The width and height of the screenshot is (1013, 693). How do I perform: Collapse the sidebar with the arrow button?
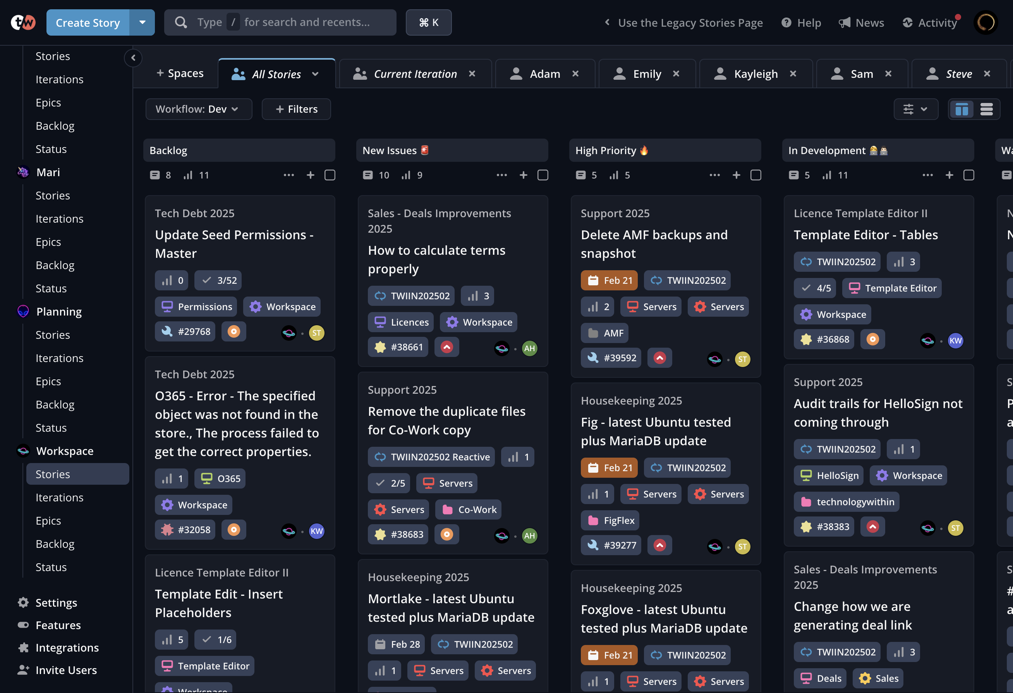click(x=133, y=58)
